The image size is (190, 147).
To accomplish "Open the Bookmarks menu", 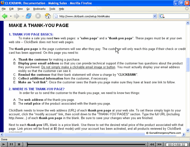I will (39, 9).
